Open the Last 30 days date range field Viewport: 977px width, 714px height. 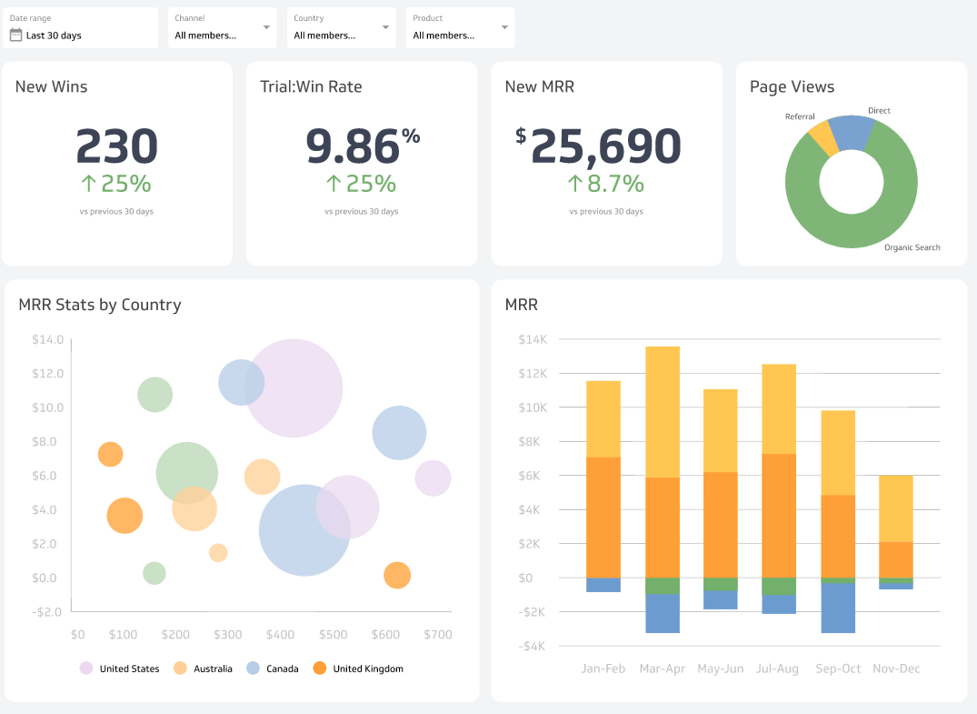tap(82, 28)
